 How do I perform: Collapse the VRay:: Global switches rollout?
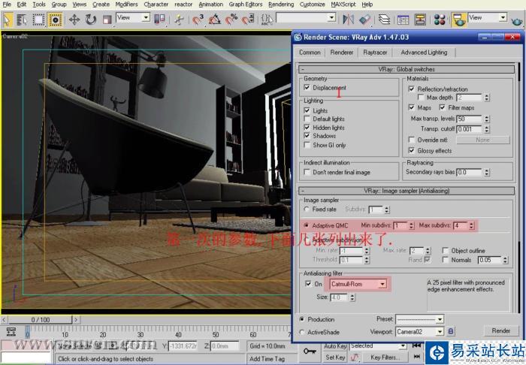[x=407, y=69]
